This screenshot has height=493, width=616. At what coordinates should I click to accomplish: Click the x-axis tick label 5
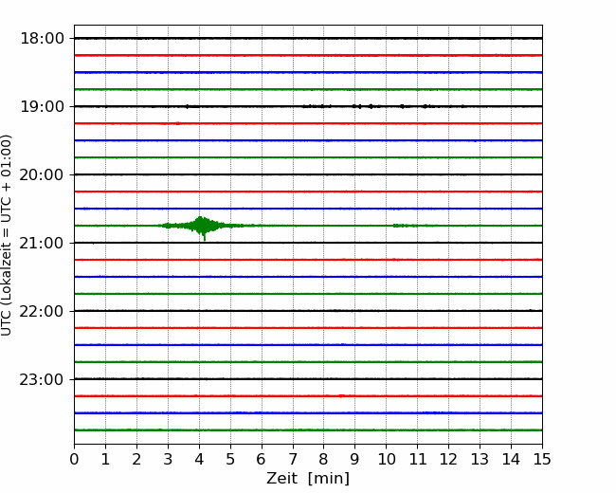click(x=230, y=459)
